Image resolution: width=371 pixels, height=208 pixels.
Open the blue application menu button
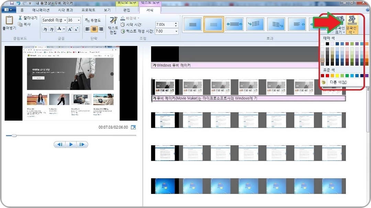[x=9, y=10]
